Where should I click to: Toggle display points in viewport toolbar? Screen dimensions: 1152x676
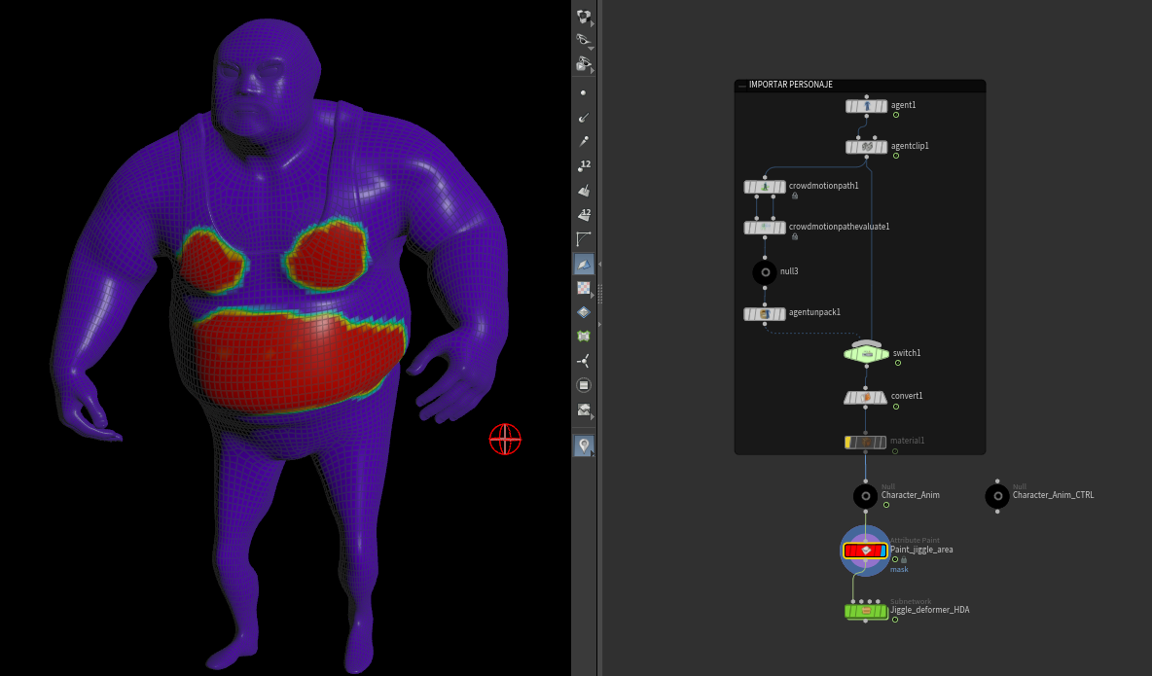[x=584, y=92]
